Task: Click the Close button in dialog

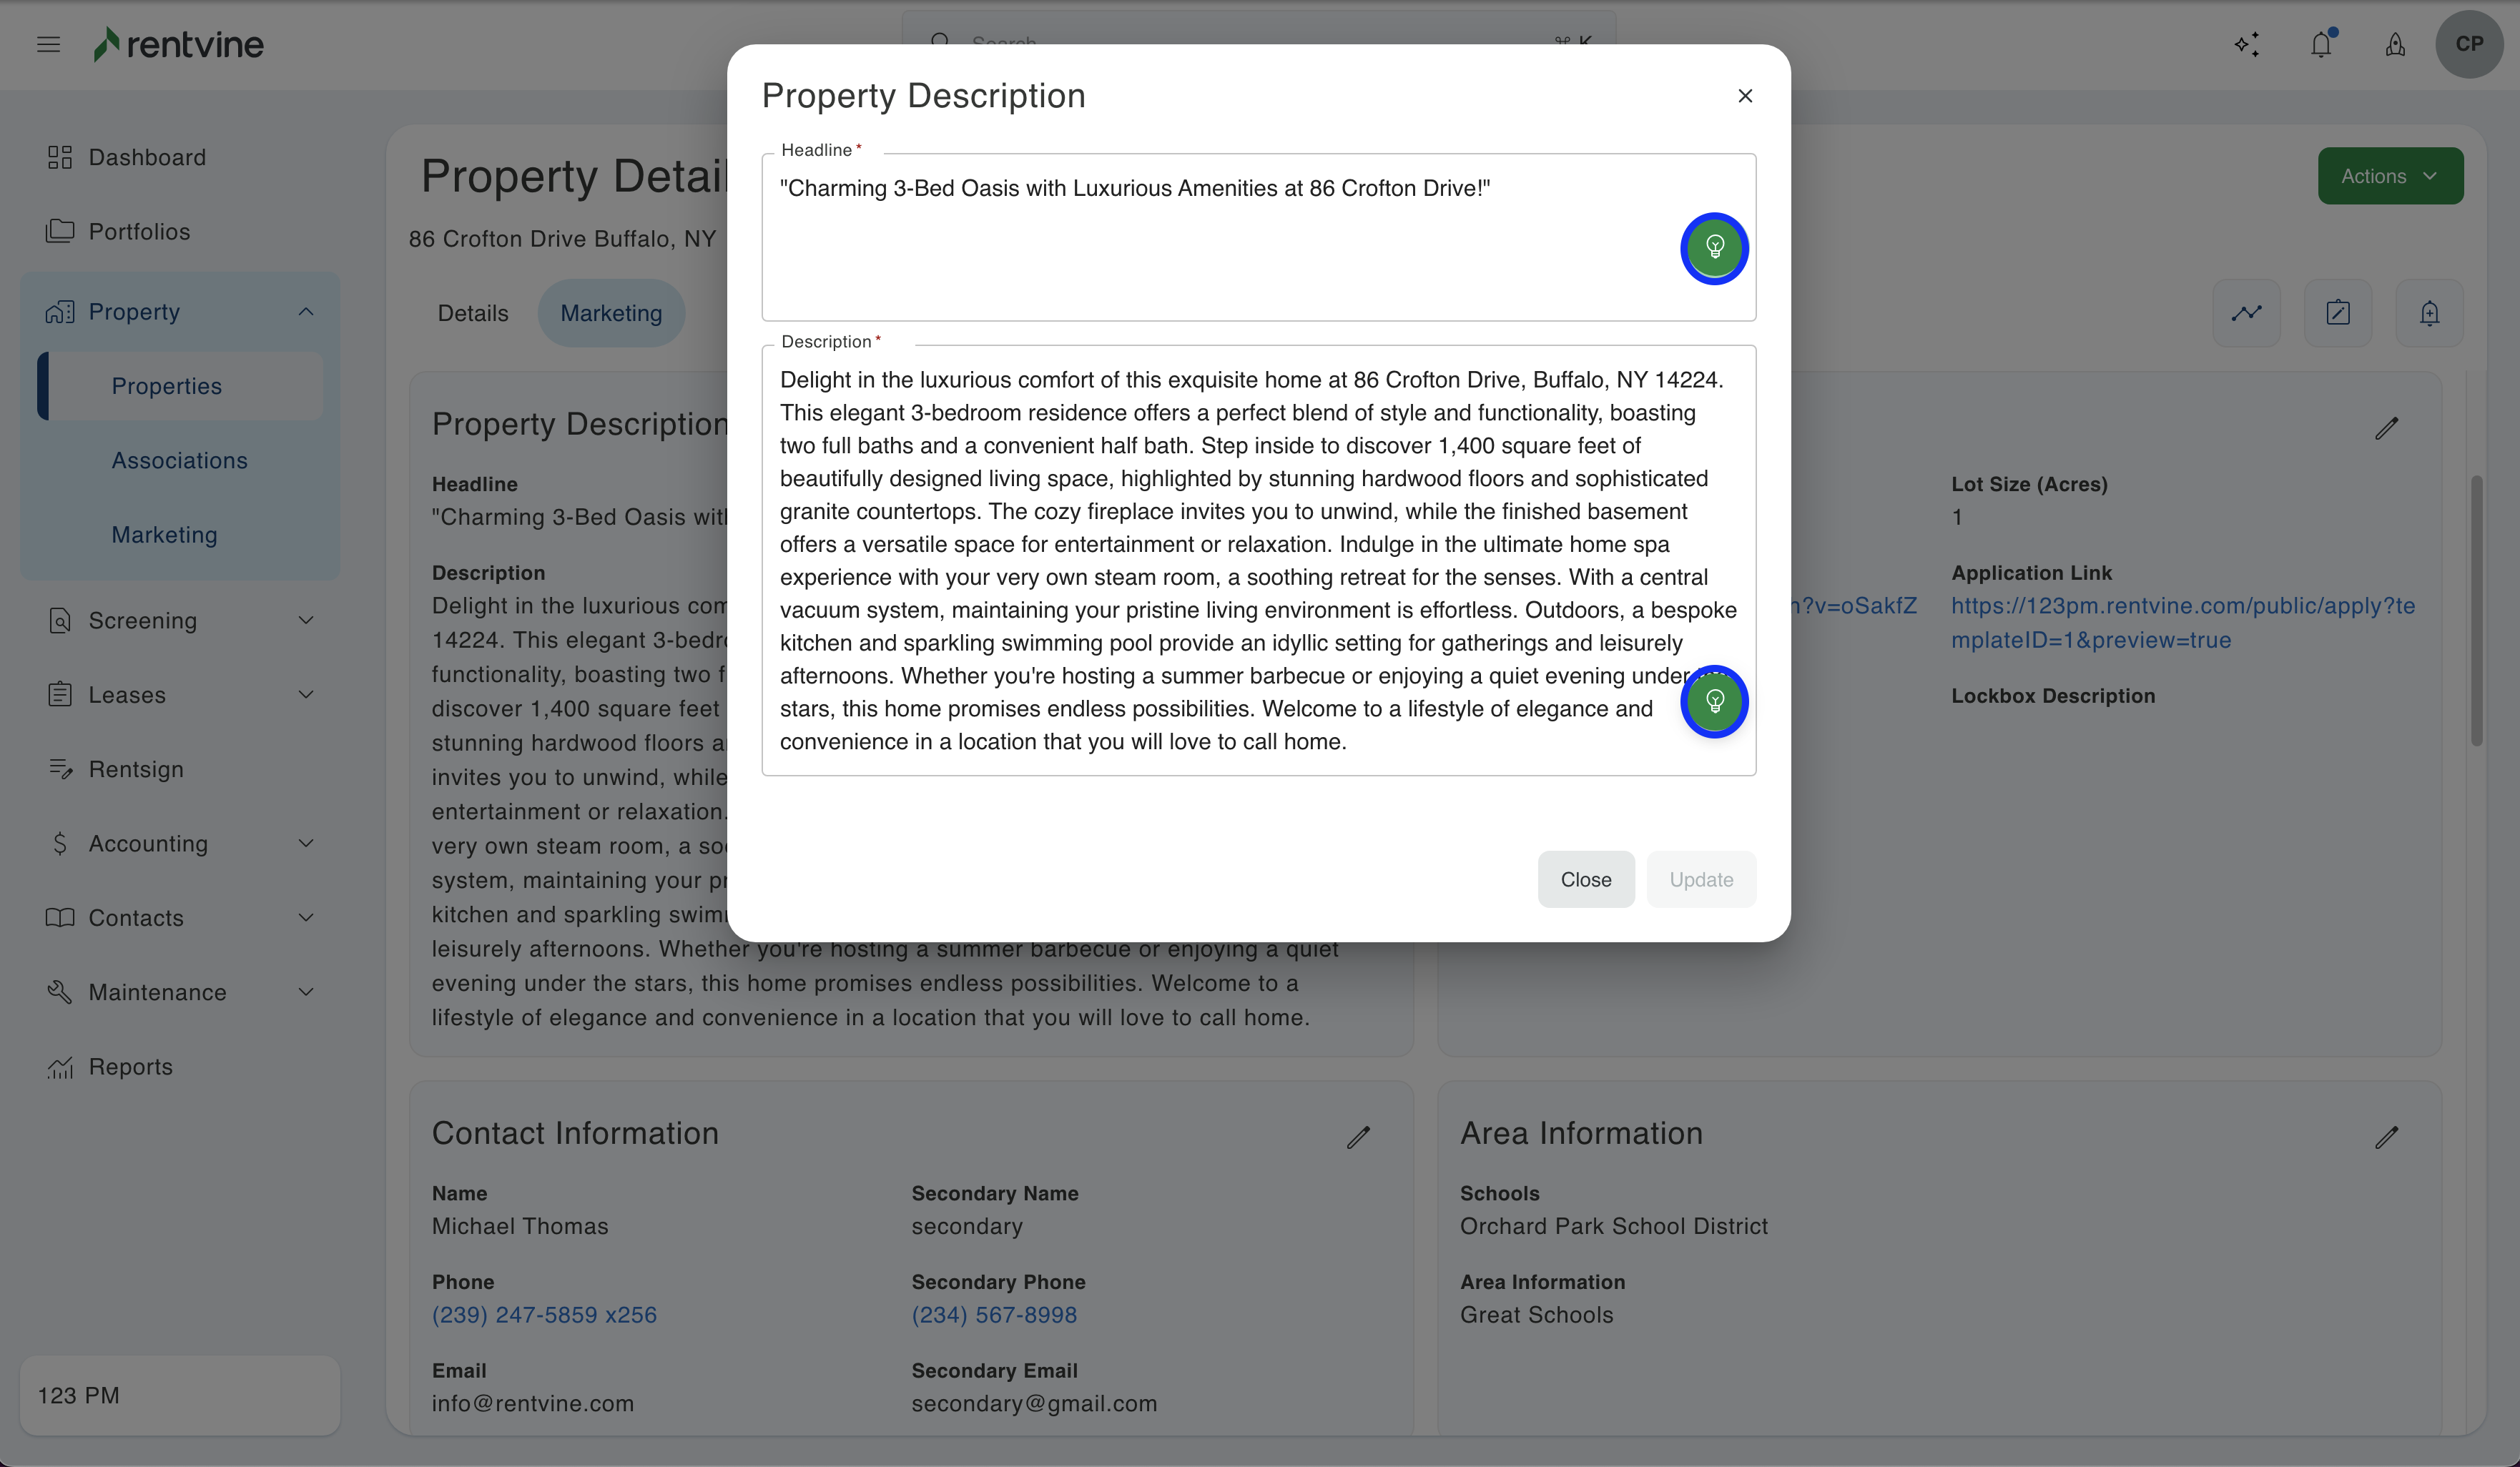Action: point(1586,879)
